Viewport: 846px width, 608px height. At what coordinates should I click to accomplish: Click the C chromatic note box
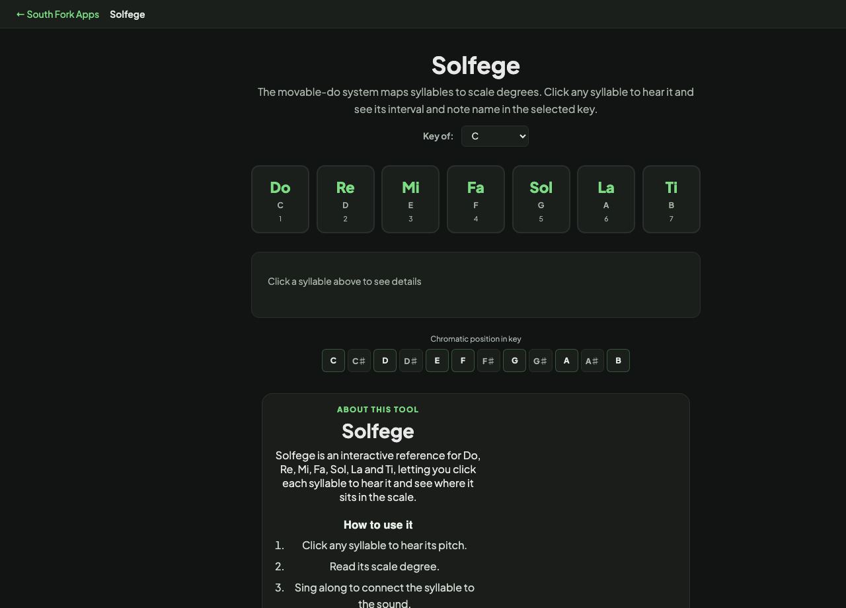click(333, 361)
